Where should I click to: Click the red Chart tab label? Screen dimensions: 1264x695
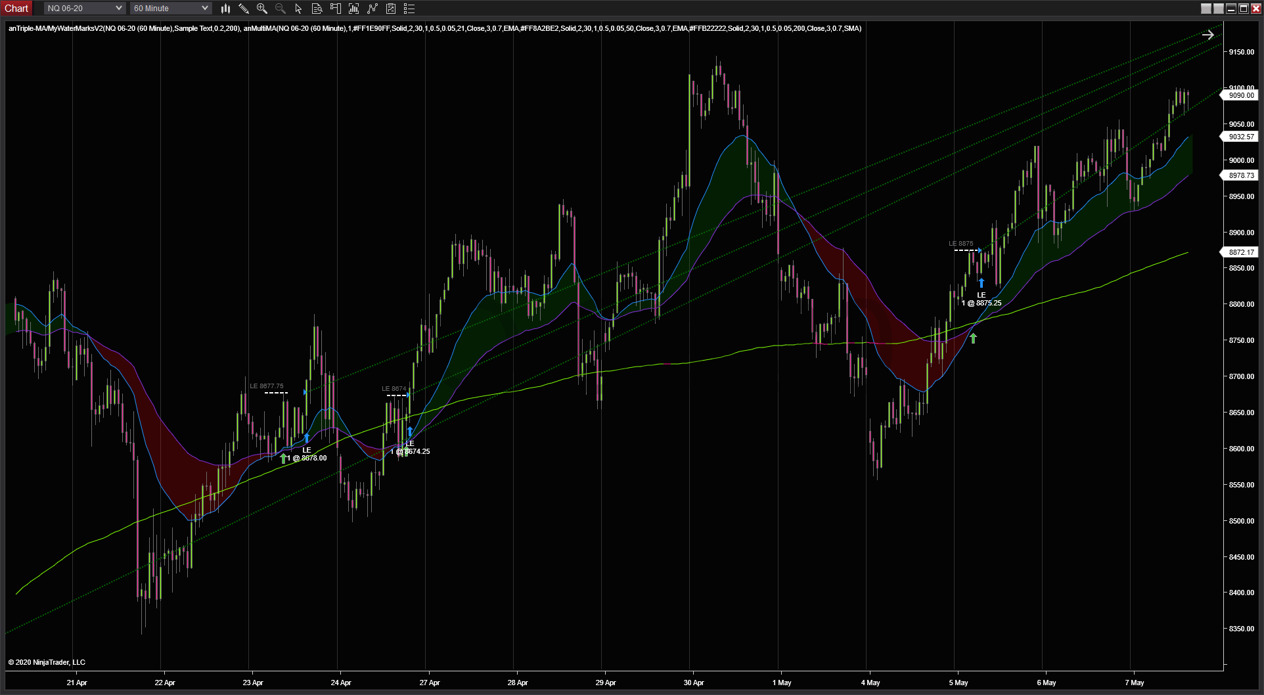[x=16, y=8]
